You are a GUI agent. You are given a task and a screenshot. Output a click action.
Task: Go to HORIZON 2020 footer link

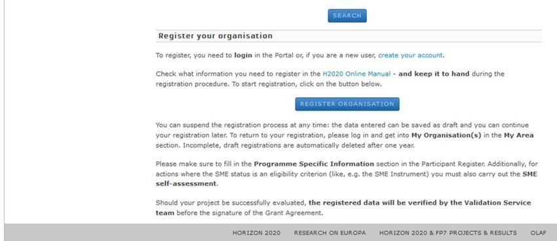pyautogui.click(x=256, y=233)
